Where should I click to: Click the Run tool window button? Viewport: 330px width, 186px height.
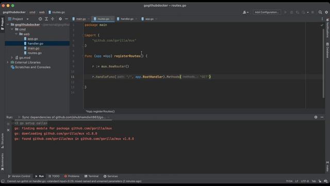click(40, 176)
